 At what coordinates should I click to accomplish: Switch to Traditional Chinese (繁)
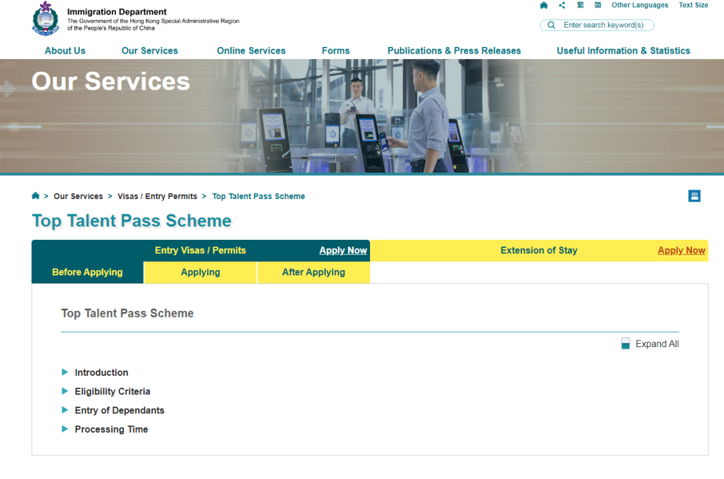(x=580, y=5)
